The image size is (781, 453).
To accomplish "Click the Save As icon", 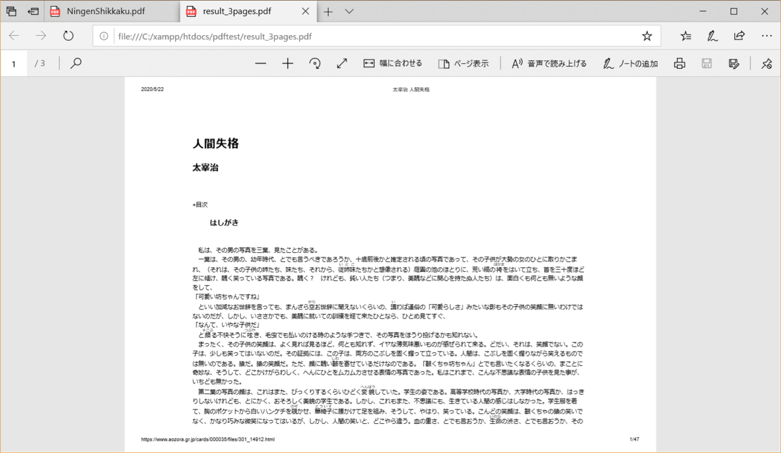I will click(x=734, y=64).
